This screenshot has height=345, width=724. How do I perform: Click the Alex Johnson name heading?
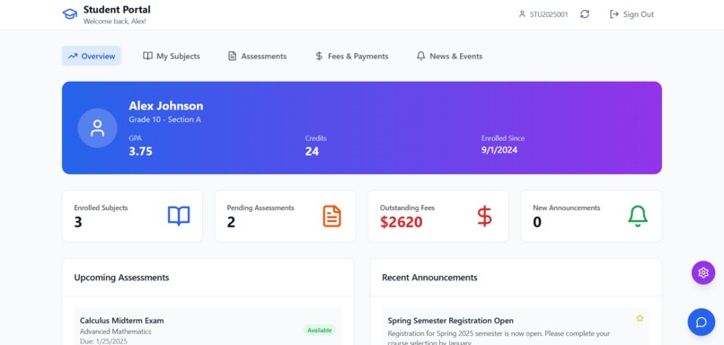(166, 106)
